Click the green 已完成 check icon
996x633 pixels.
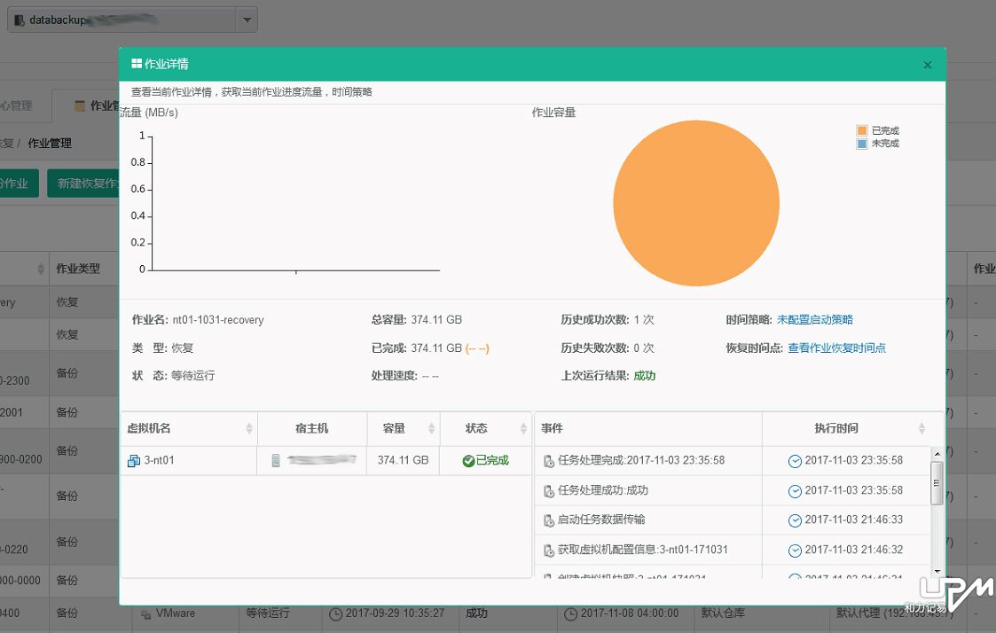(468, 461)
